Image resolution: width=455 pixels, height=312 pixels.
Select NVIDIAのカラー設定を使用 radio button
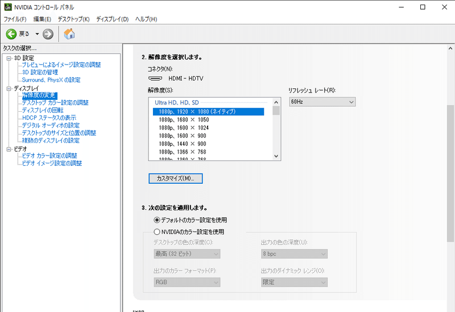(157, 232)
